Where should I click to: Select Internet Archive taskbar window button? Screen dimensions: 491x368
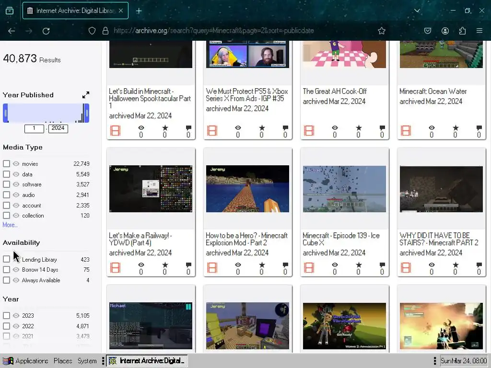pyautogui.click(x=147, y=361)
